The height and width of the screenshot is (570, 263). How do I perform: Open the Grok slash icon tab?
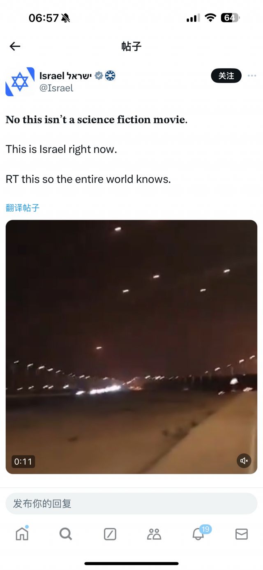coord(110,534)
